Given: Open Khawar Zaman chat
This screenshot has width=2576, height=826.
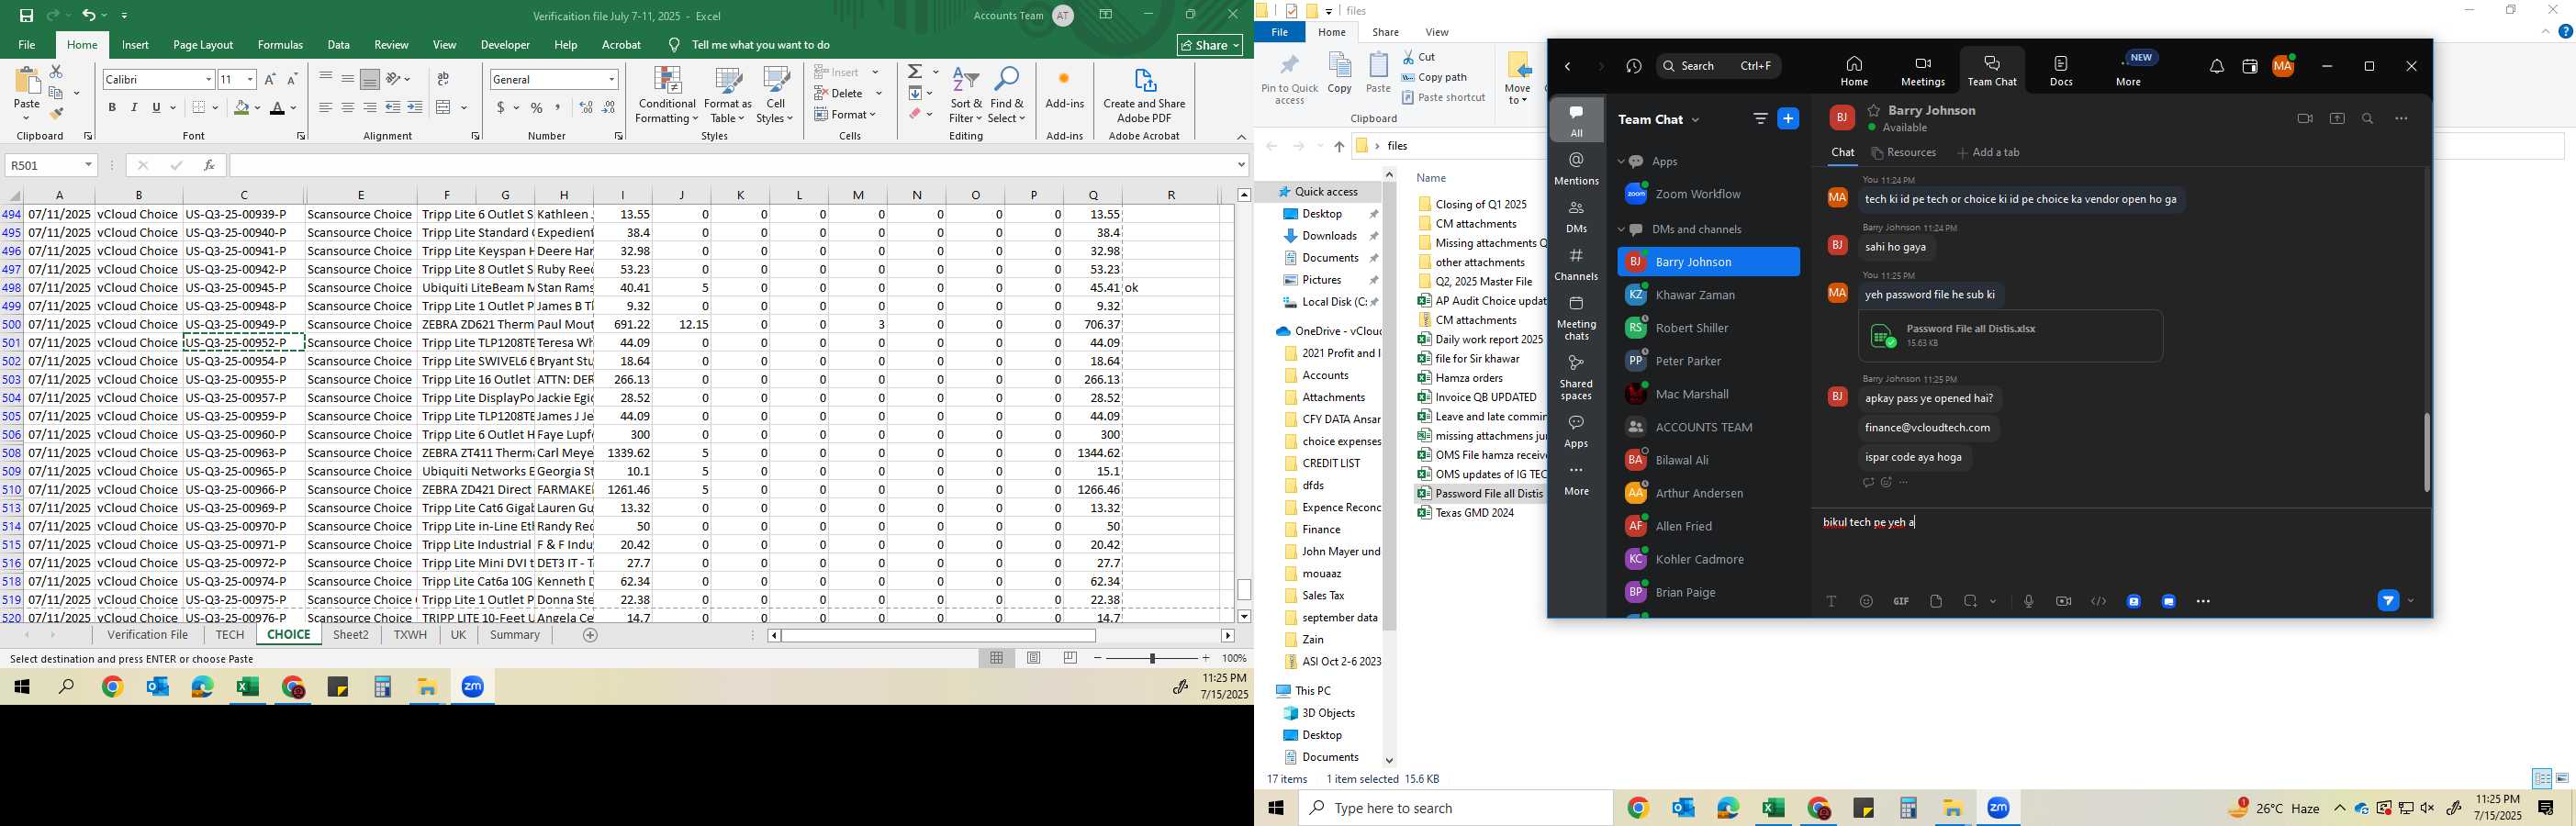Looking at the screenshot, I should pos(1708,295).
